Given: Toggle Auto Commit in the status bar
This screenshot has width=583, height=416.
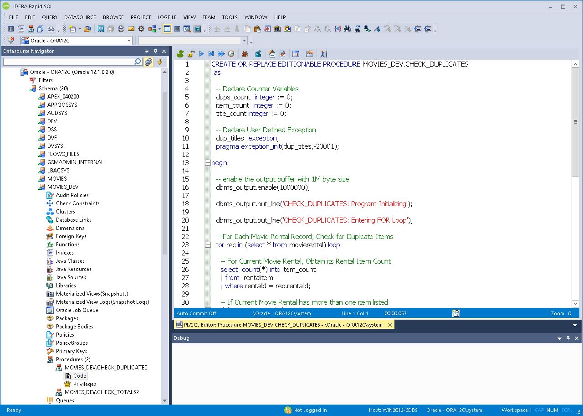Looking at the screenshot, I should tap(196, 313).
